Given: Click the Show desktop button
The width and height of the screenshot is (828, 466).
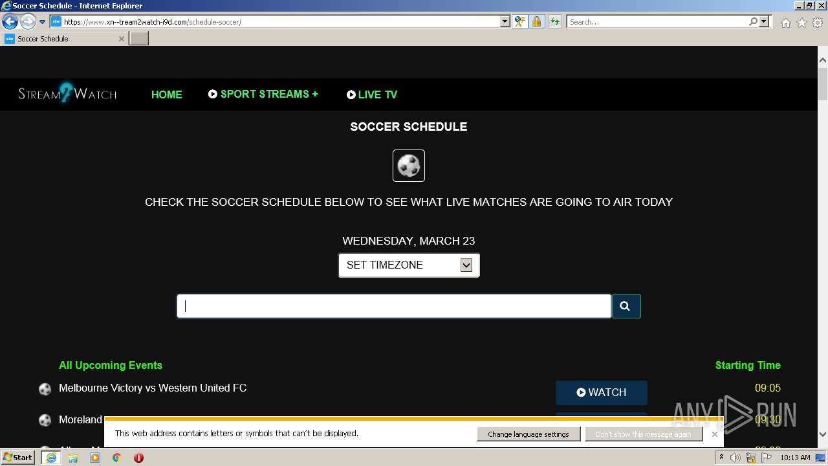Looking at the screenshot, I should pyautogui.click(x=822, y=458).
